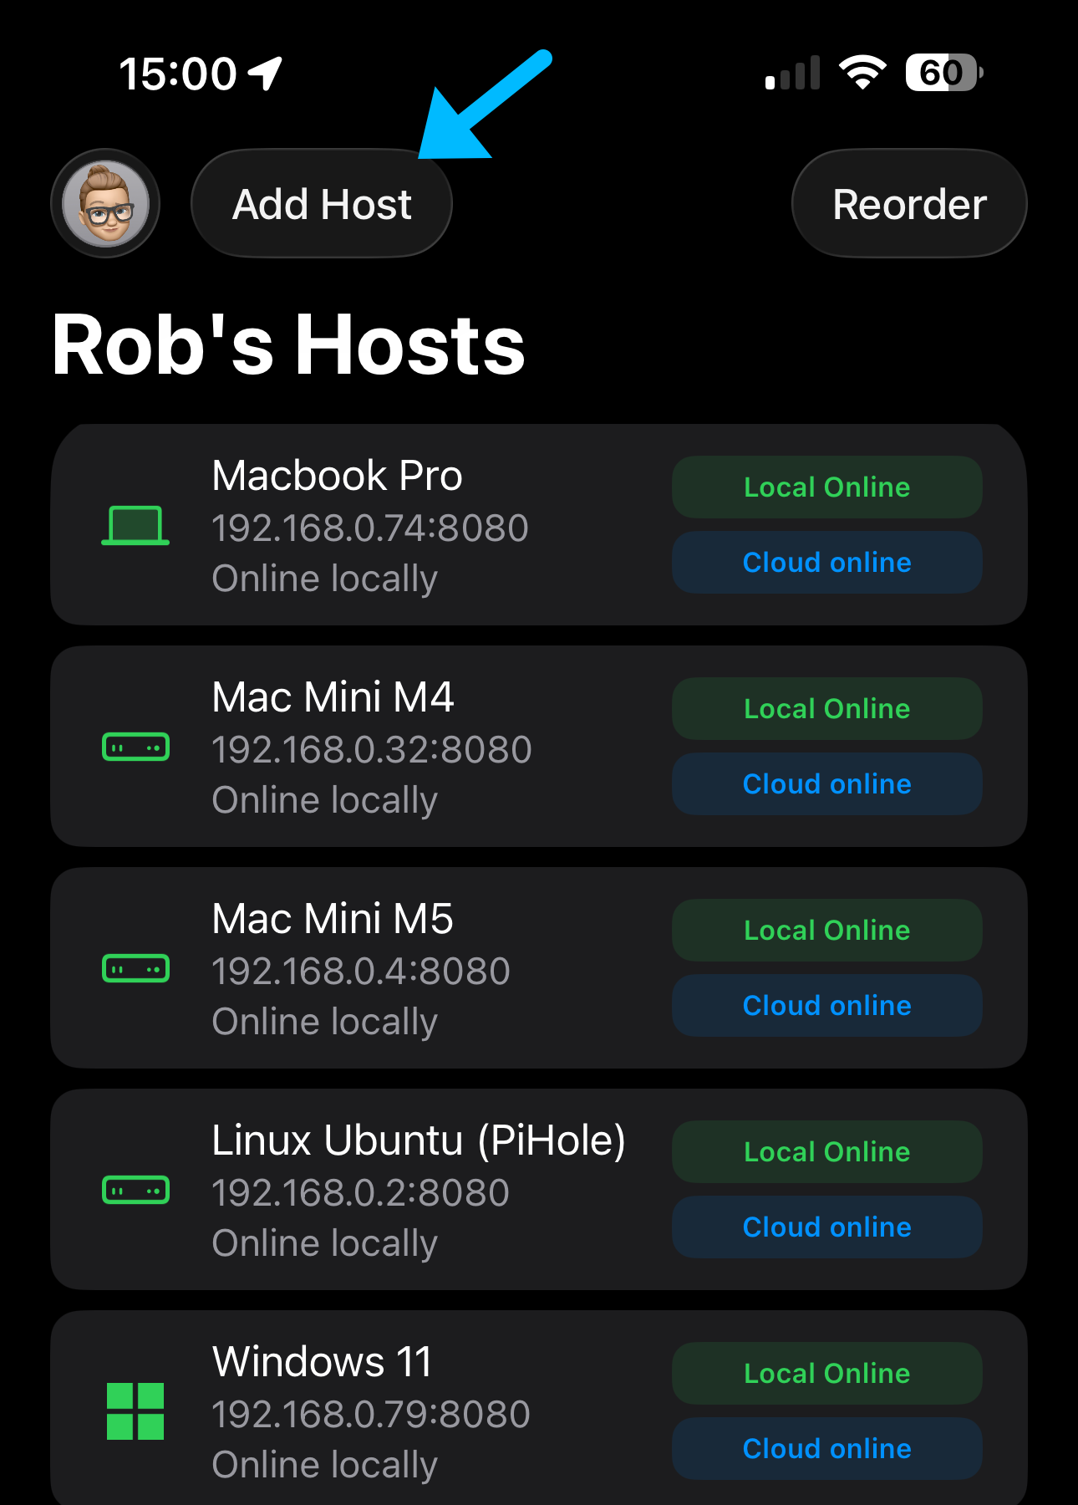Tap the 15:00 clock in status bar
This screenshot has width=1078, height=1505.
point(178,74)
